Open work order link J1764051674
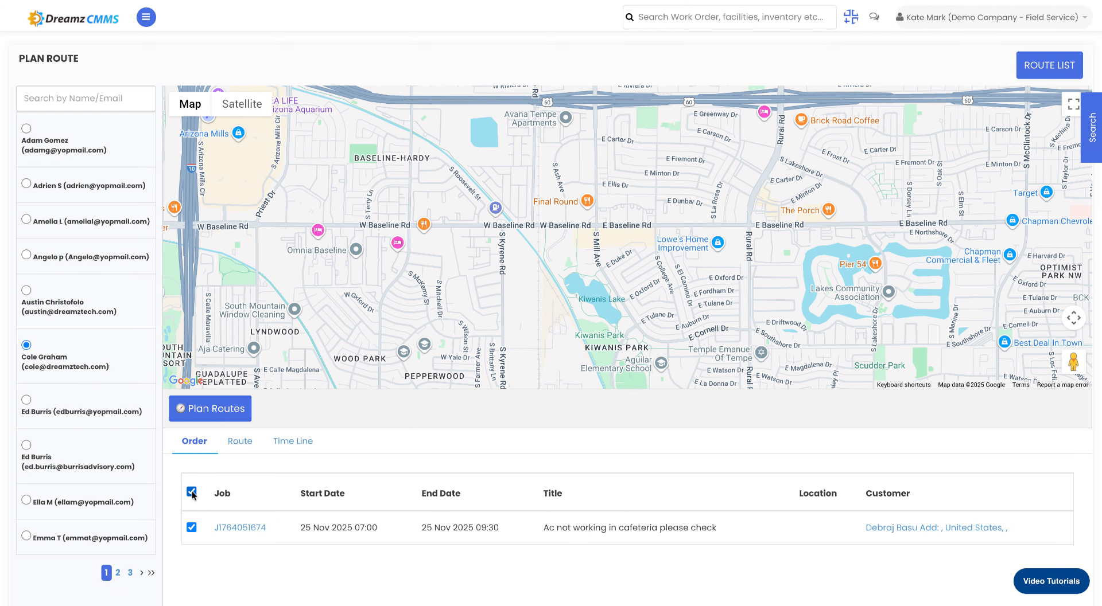The width and height of the screenshot is (1102, 606). [x=240, y=527]
